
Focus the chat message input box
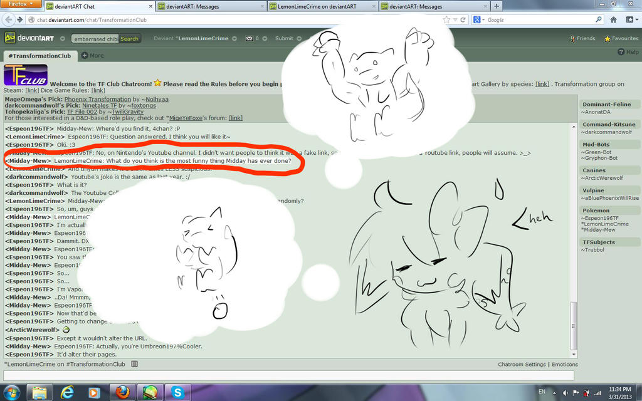(x=288, y=375)
